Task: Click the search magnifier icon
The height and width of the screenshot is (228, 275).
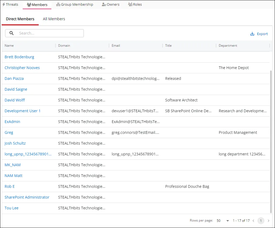Action: (11, 33)
